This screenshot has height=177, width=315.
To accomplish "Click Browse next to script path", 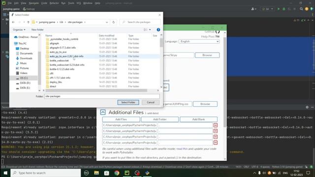I will [207, 55].
